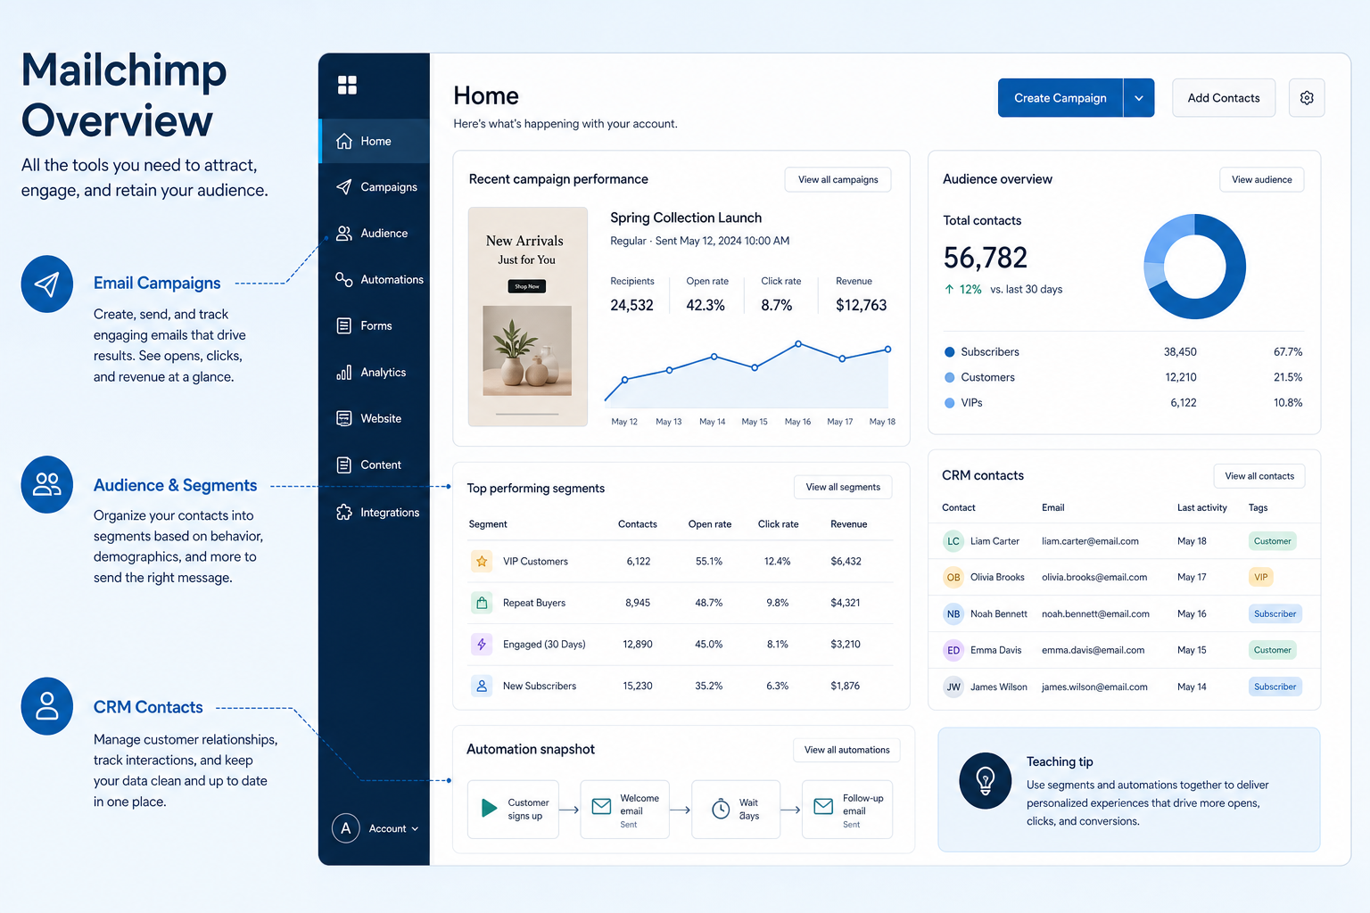Click the audience donut chart

1195,267
